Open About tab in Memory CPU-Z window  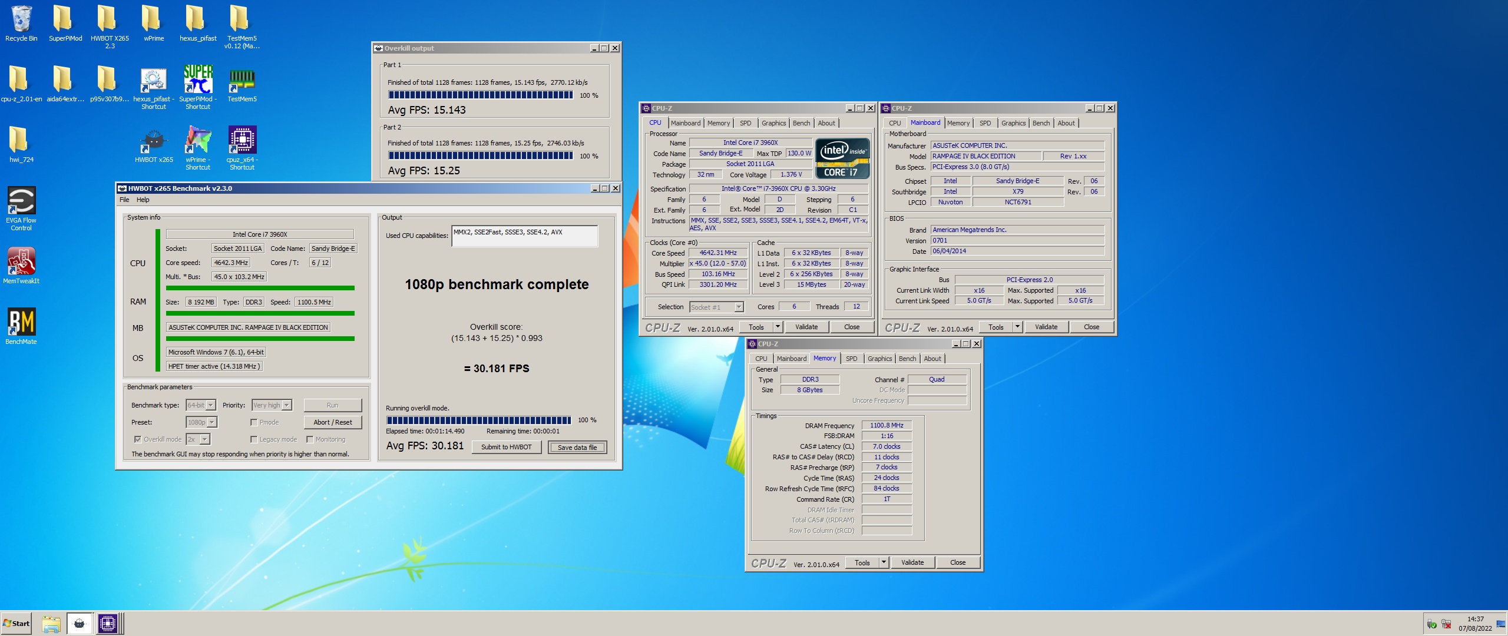[932, 359]
